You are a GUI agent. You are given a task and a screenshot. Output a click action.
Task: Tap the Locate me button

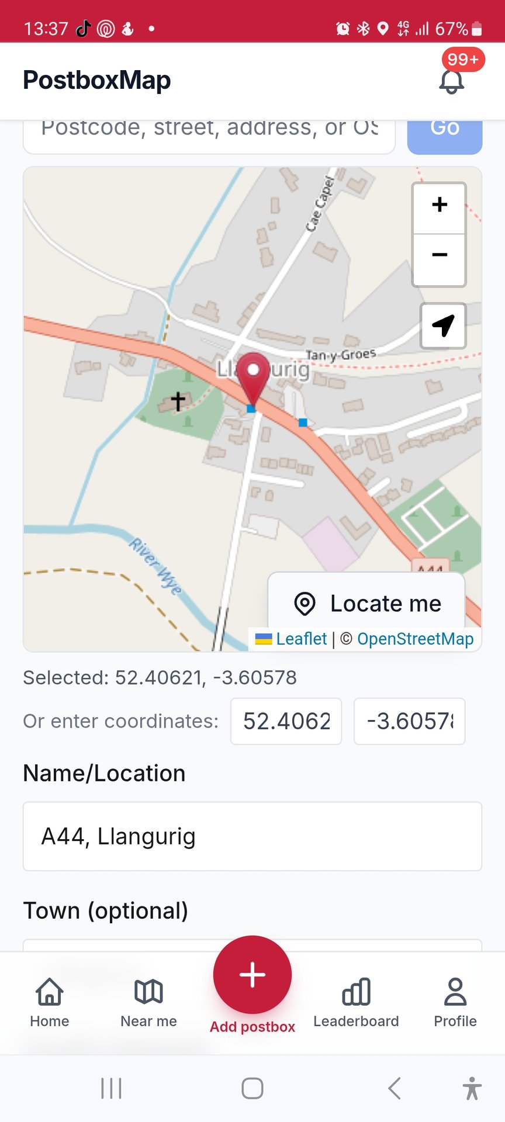coord(367,603)
